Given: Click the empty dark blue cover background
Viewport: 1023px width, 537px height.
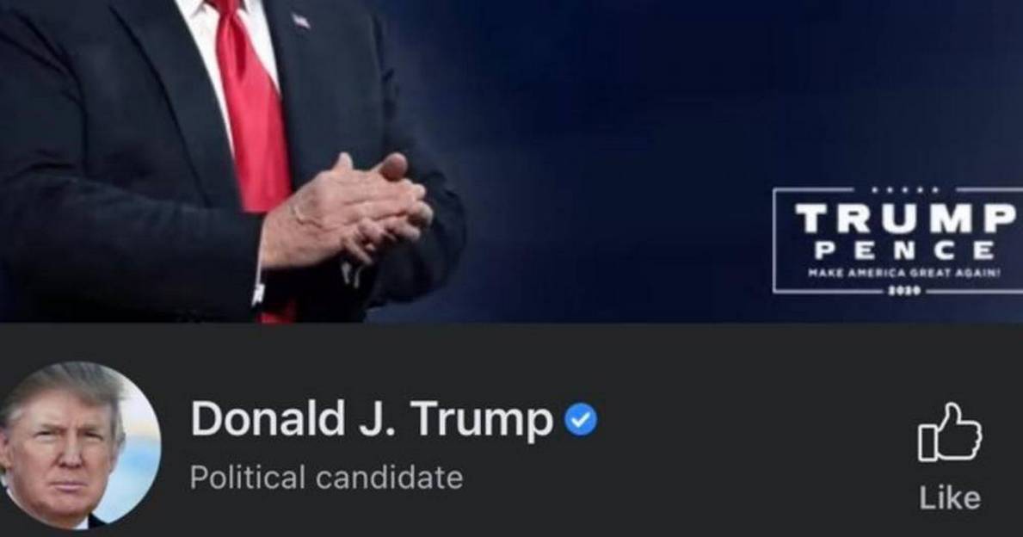Looking at the screenshot, I should click(x=619, y=131).
